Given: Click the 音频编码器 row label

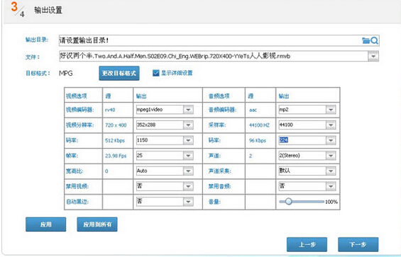Looking at the screenshot, I should click(x=222, y=110).
